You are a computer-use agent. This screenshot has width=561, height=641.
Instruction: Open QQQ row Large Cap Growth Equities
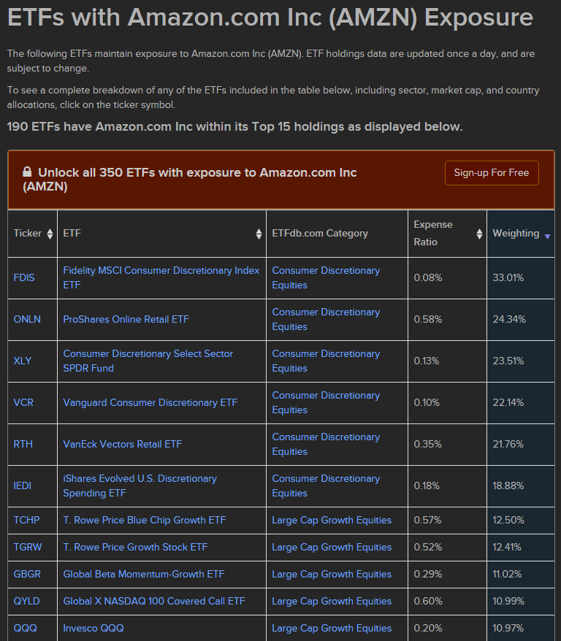click(x=332, y=629)
